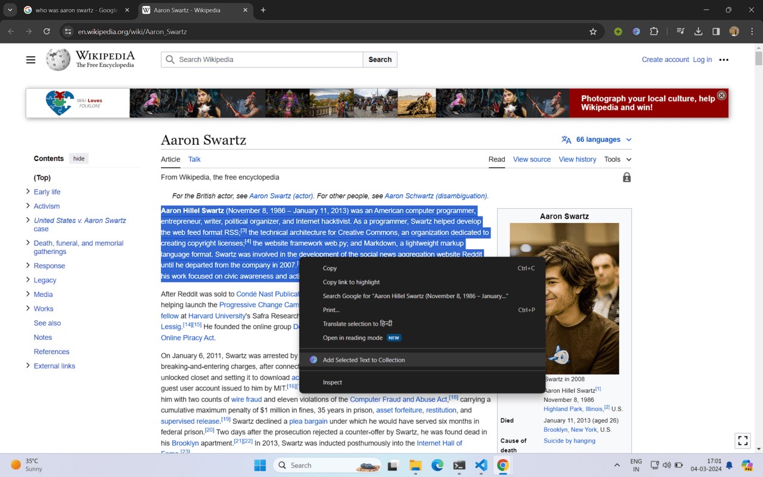The height and width of the screenshot is (477, 763).
Task: Expand the Response section
Action: (x=27, y=265)
